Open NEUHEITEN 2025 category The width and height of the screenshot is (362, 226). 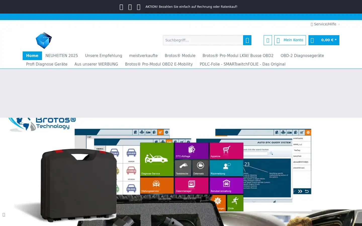tap(62, 56)
